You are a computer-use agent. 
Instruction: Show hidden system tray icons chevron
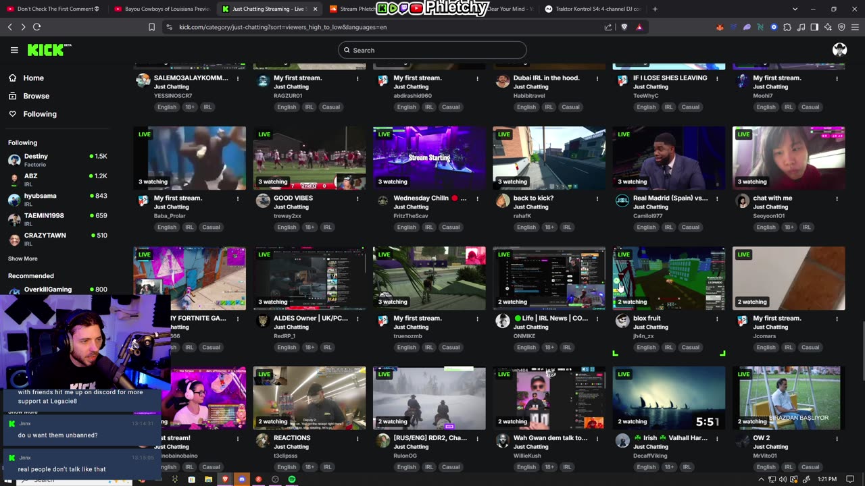pyautogui.click(x=762, y=479)
